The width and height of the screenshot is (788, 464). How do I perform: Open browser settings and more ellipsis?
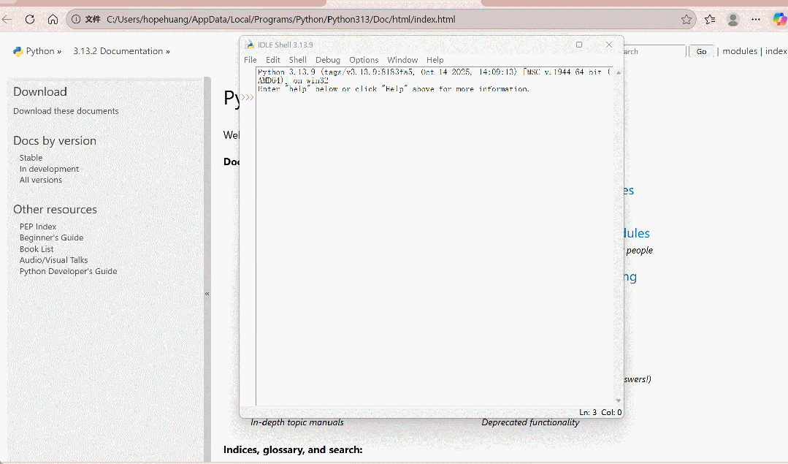[756, 20]
